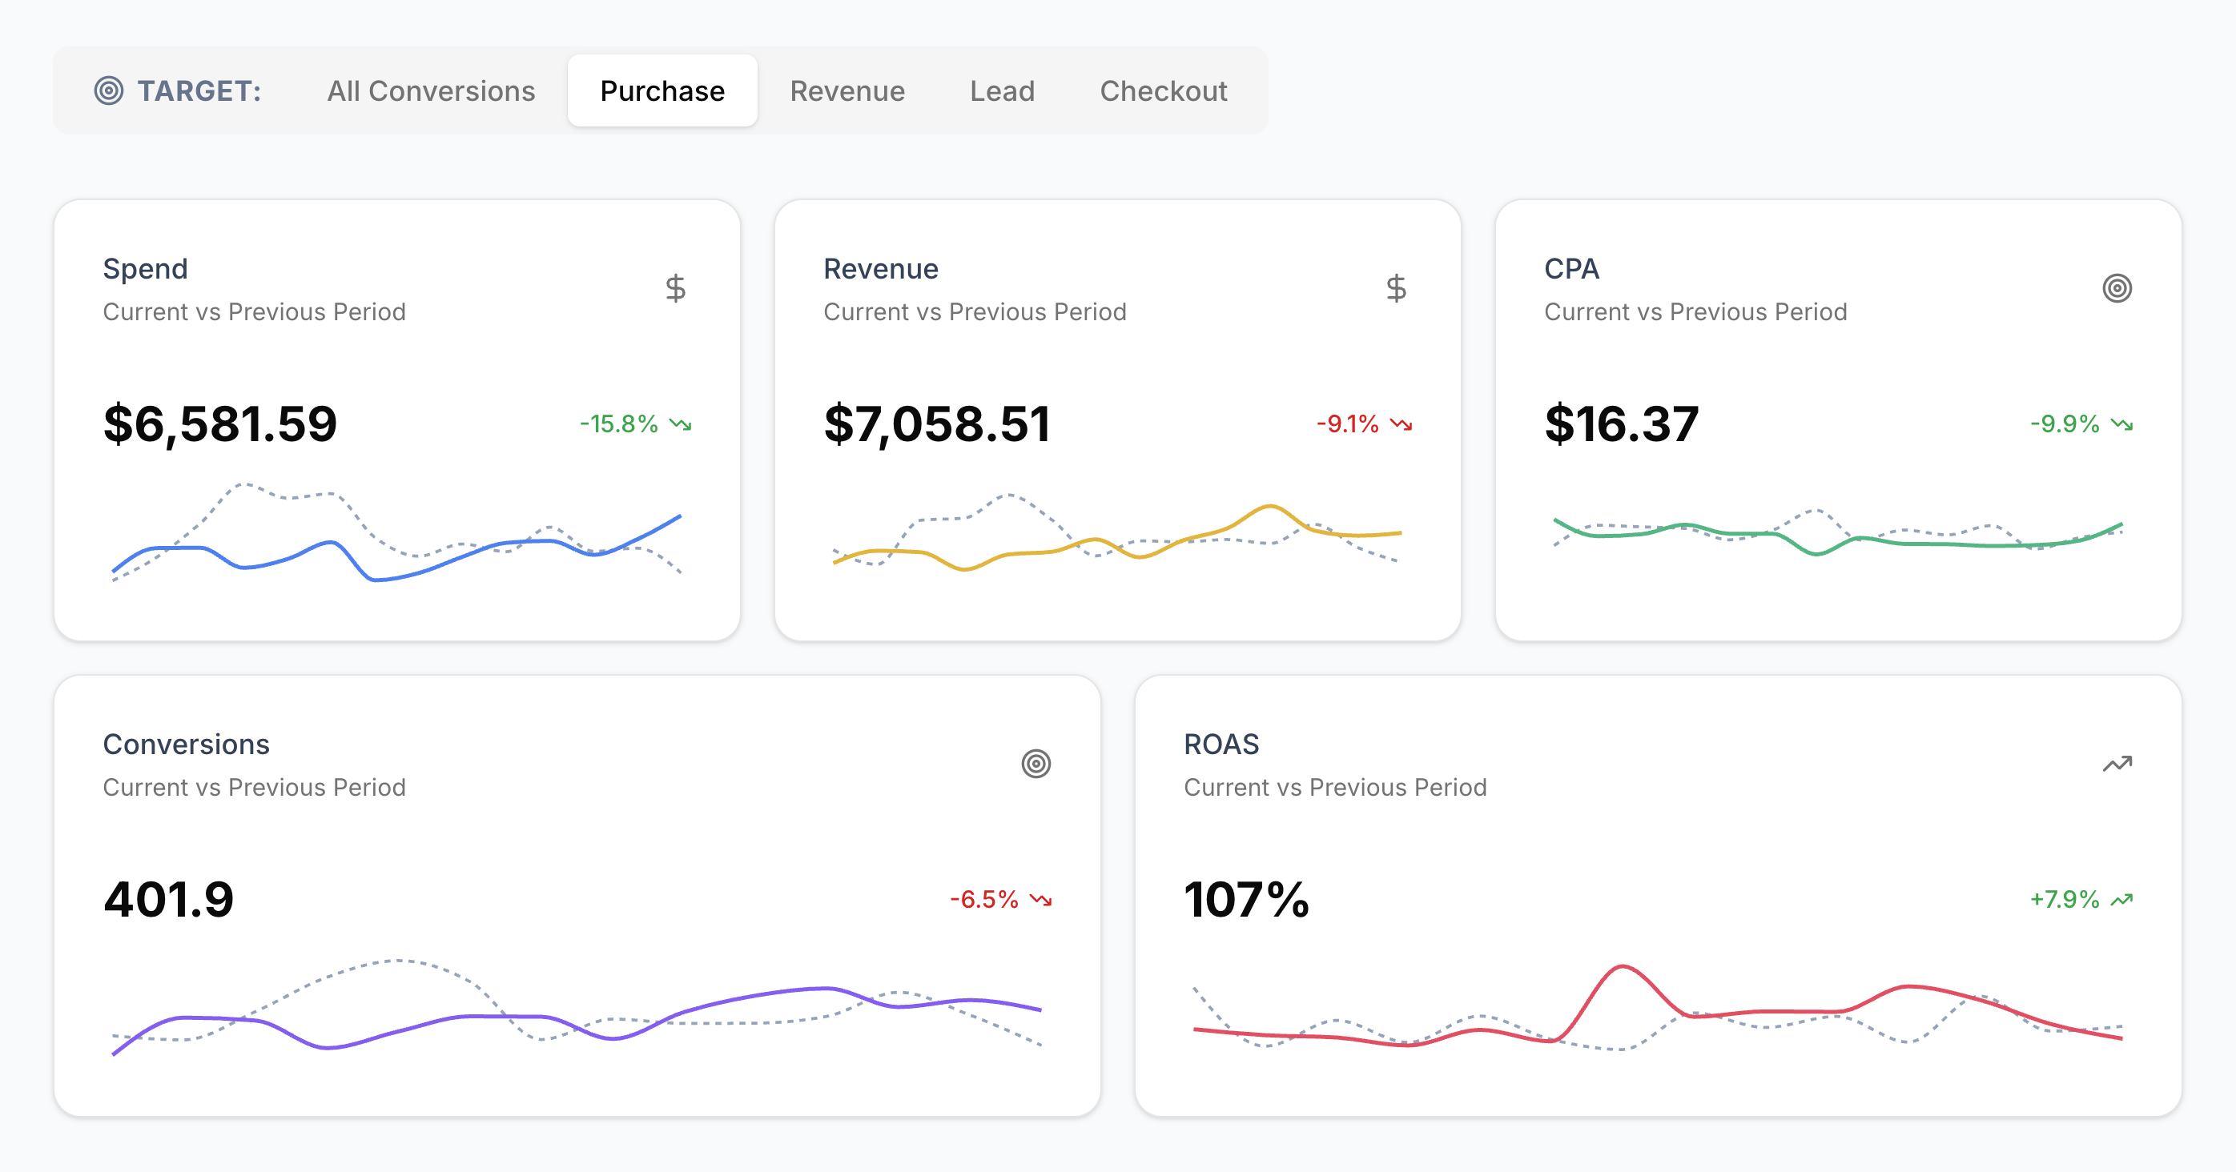
Task: Click the Spend metric value $6,581.59
Action: (x=219, y=424)
